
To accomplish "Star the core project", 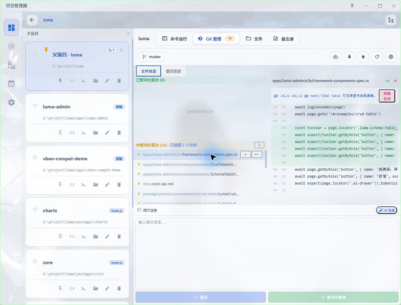I will coord(35,261).
